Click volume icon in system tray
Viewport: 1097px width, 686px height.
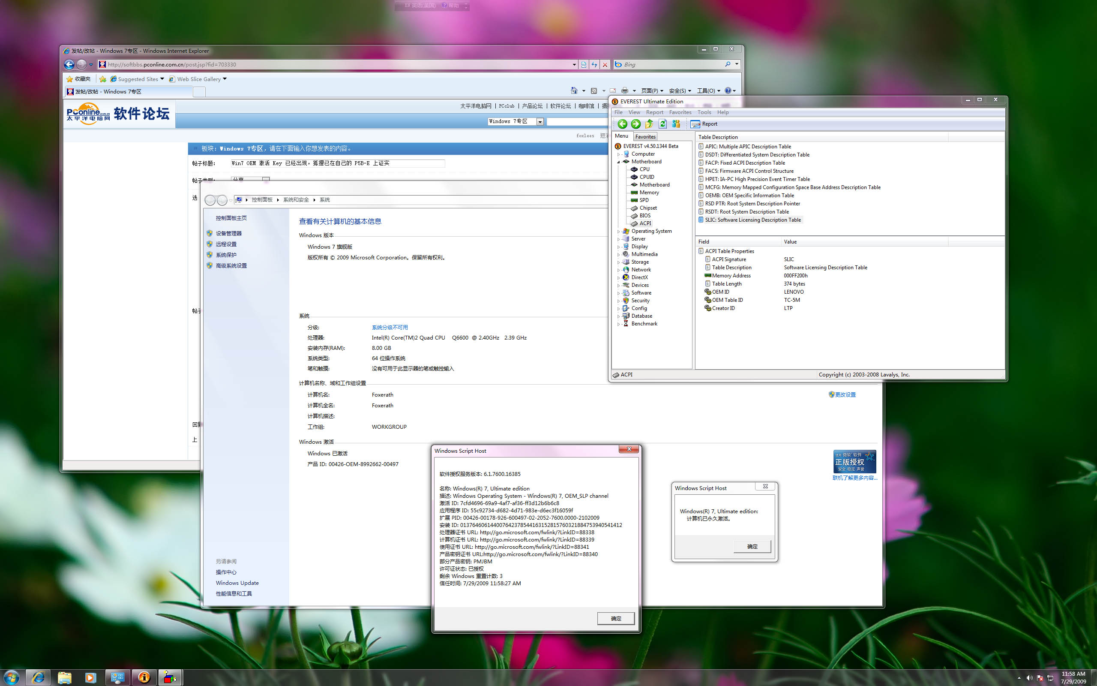[x=1029, y=678]
